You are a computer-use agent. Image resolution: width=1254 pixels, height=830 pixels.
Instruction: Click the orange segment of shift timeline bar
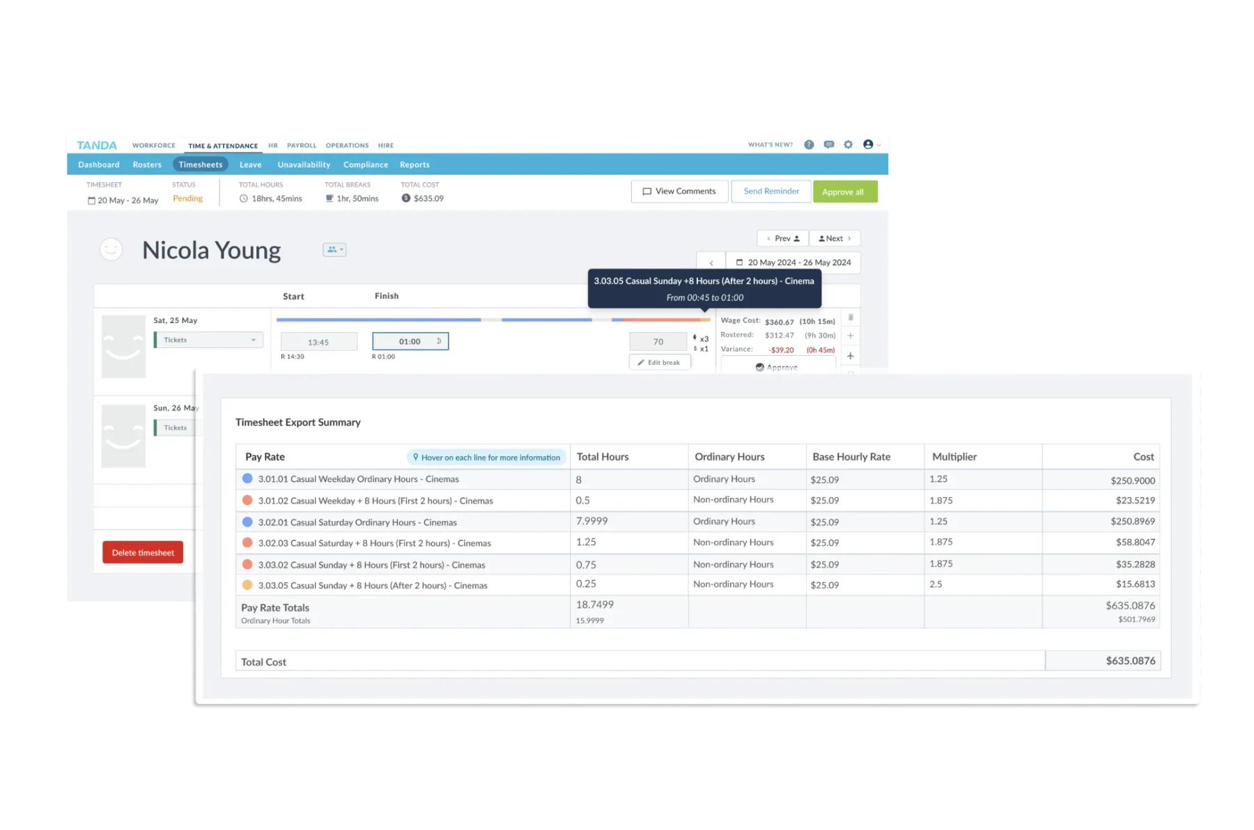pyautogui.click(x=661, y=320)
